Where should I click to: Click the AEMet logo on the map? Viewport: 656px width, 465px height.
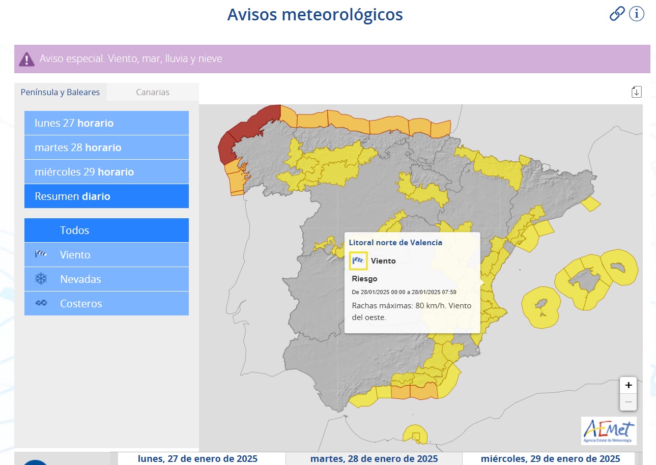[609, 430]
